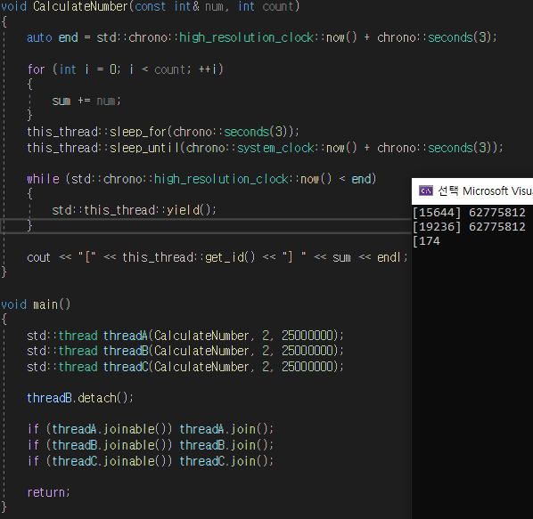Click 'endl' in the cout statement

click(389, 257)
